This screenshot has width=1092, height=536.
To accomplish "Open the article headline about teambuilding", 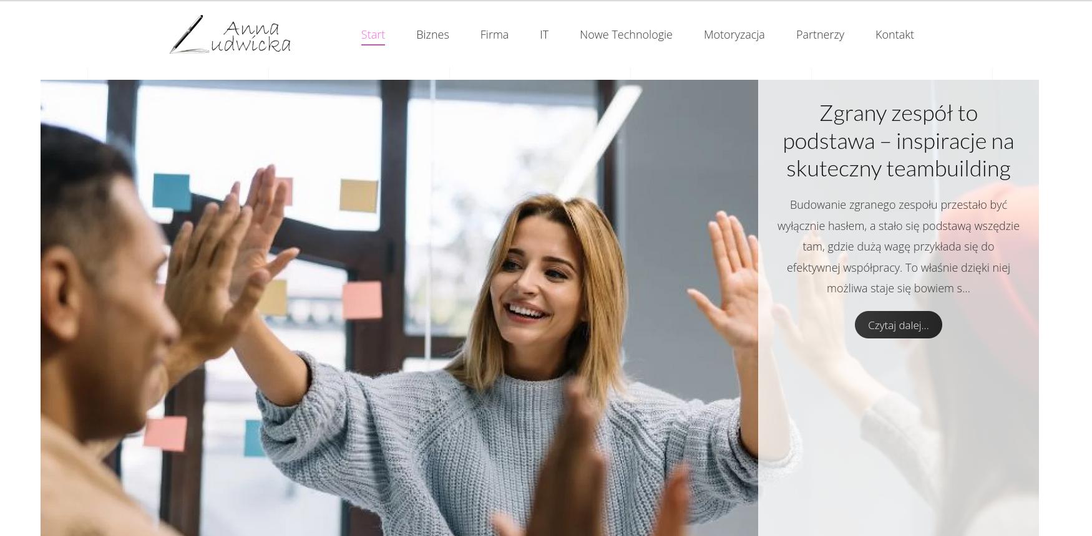I will pyautogui.click(x=898, y=141).
